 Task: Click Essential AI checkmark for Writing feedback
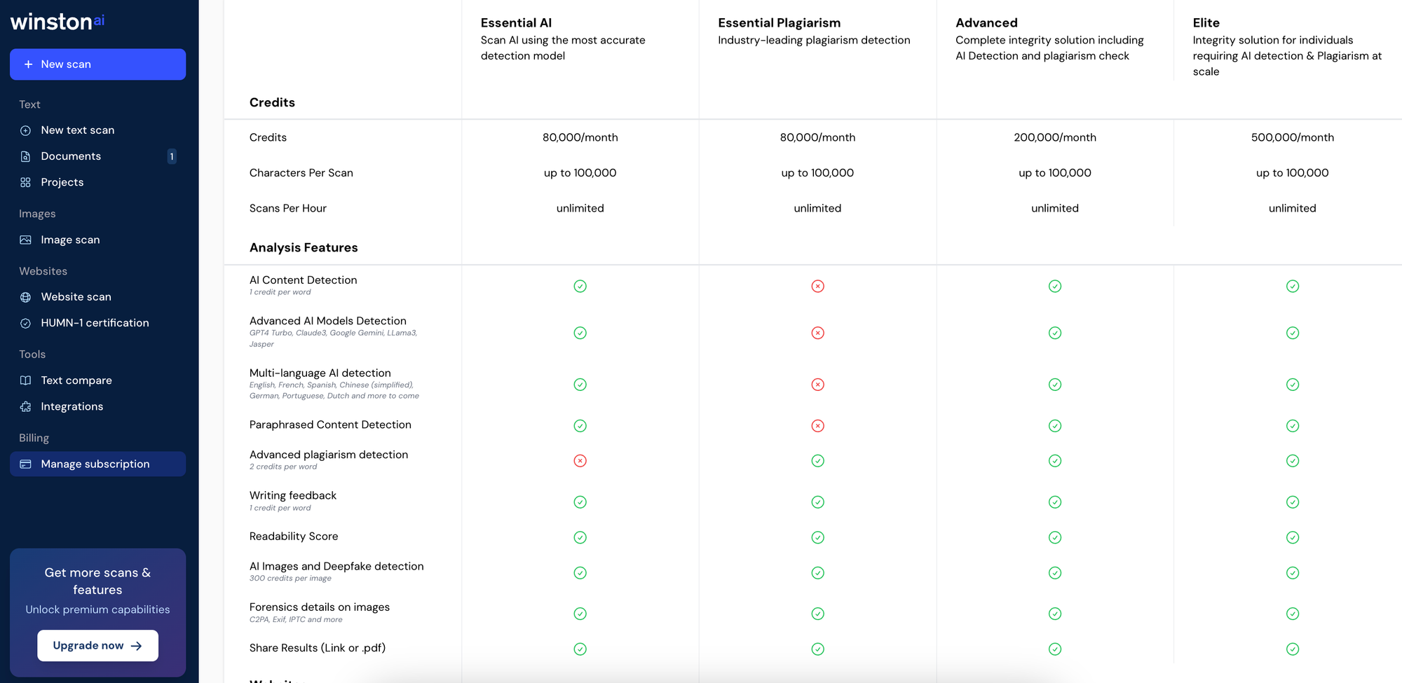(x=580, y=502)
